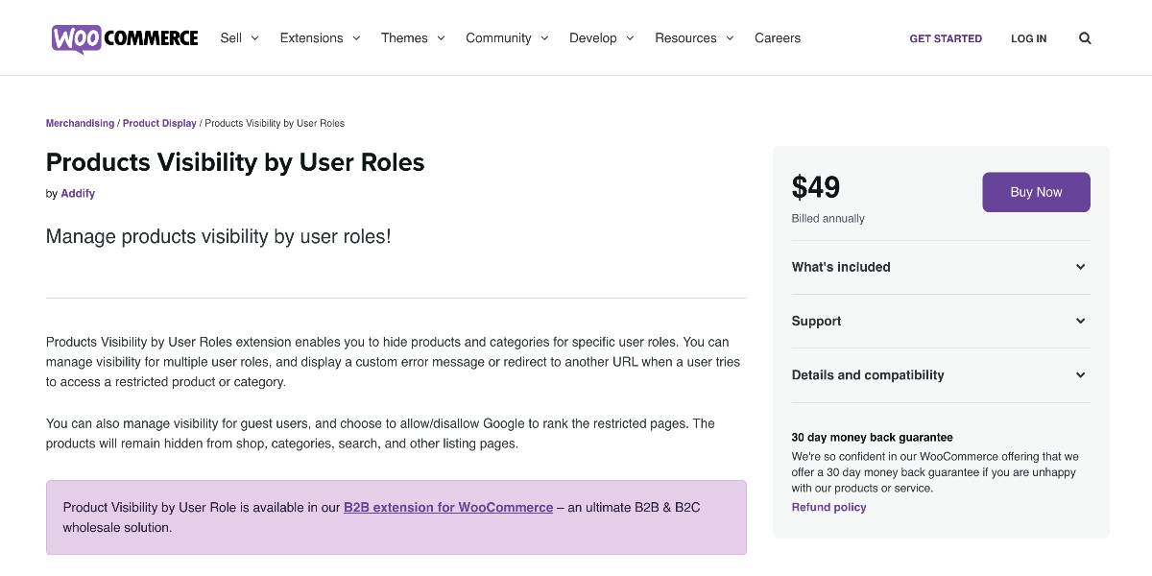Open the Product Display breadcrumb link
The height and width of the screenshot is (576, 1152).
(159, 123)
